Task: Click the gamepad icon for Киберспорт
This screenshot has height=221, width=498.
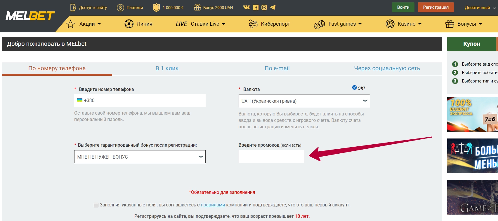Action: coord(253,24)
